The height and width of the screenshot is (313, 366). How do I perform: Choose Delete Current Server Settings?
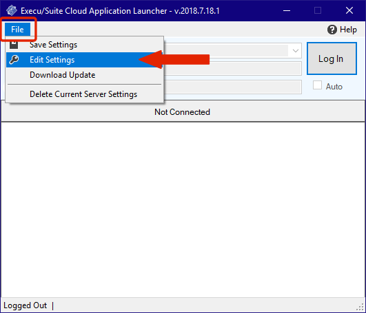84,94
